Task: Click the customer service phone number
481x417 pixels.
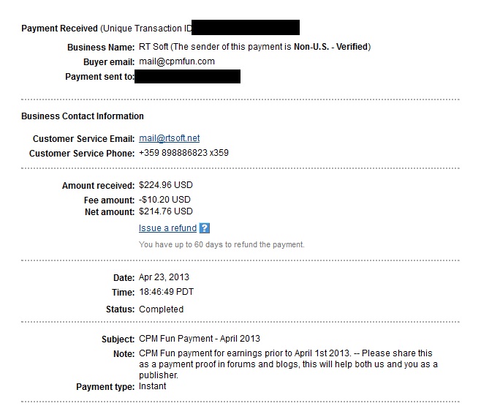Action: (x=183, y=153)
